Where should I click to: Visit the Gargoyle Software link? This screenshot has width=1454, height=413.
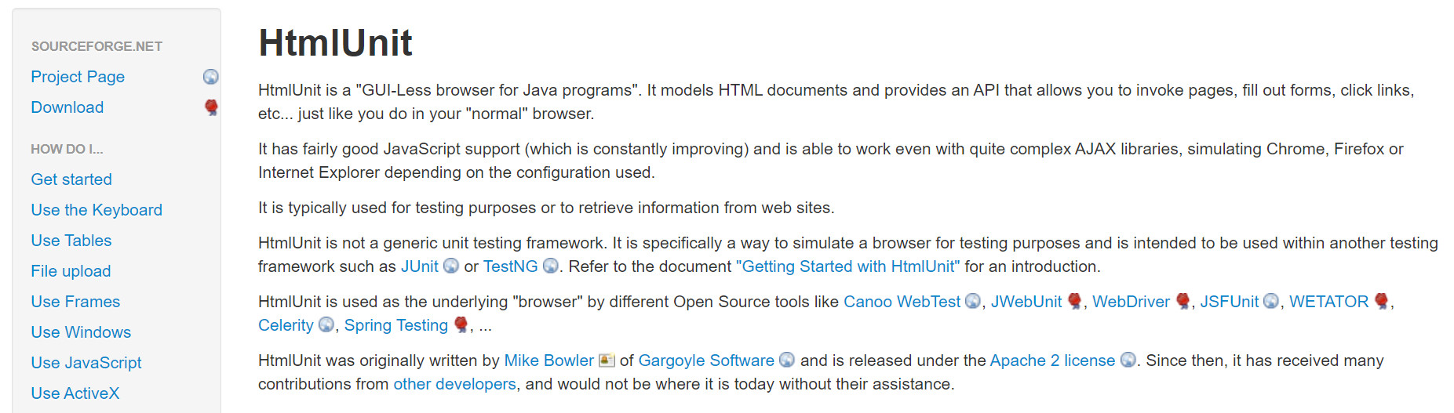click(706, 360)
